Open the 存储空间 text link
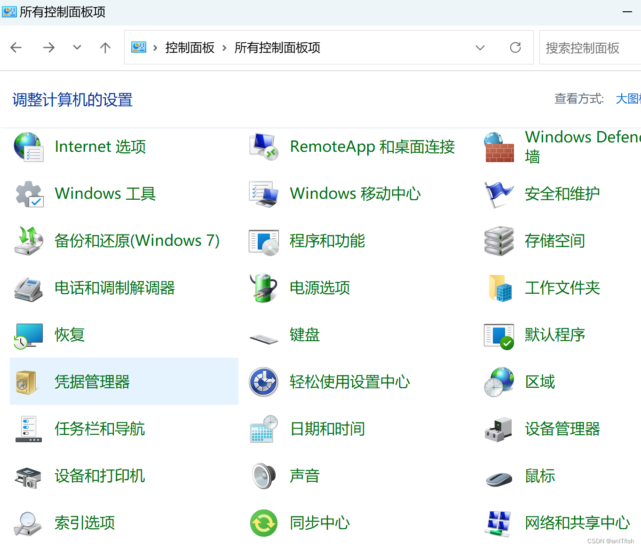Viewport: 641px width, 548px height. [x=555, y=241]
